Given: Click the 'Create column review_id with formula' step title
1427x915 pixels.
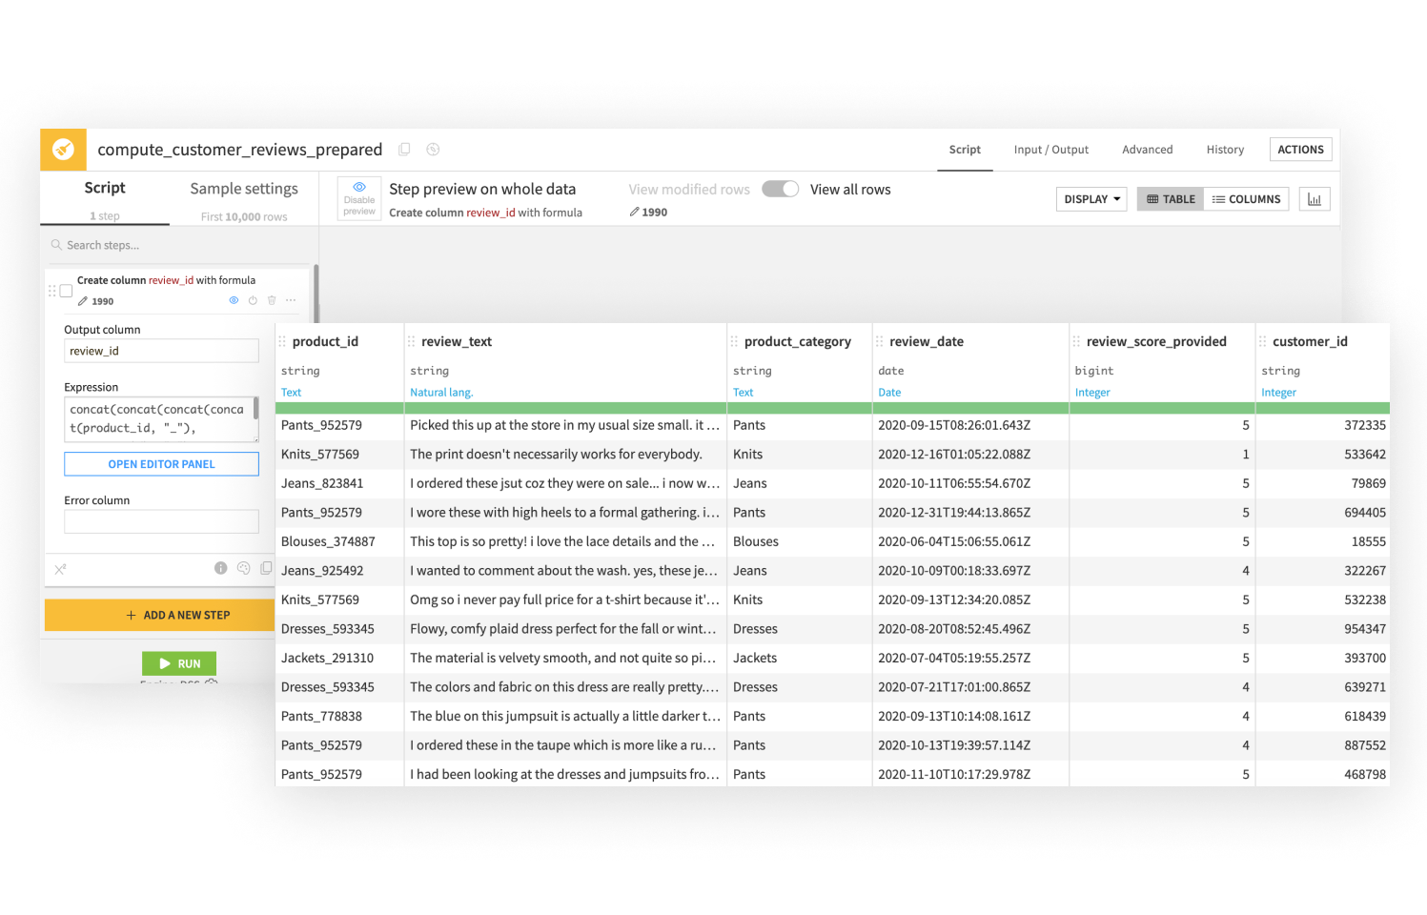Looking at the screenshot, I should pos(166,280).
